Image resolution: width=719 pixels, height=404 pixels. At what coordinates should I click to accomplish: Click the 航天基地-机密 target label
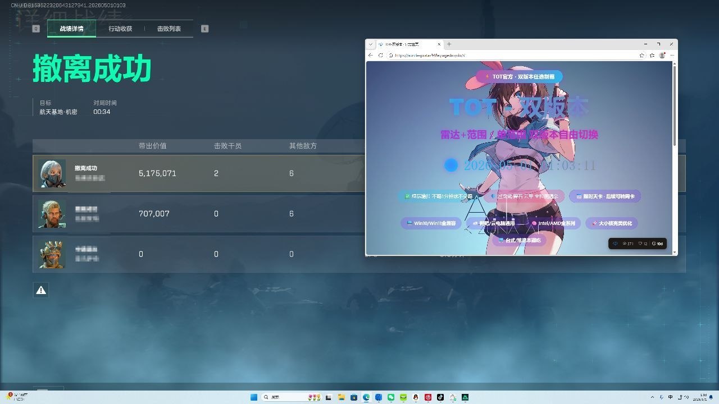pyautogui.click(x=58, y=112)
